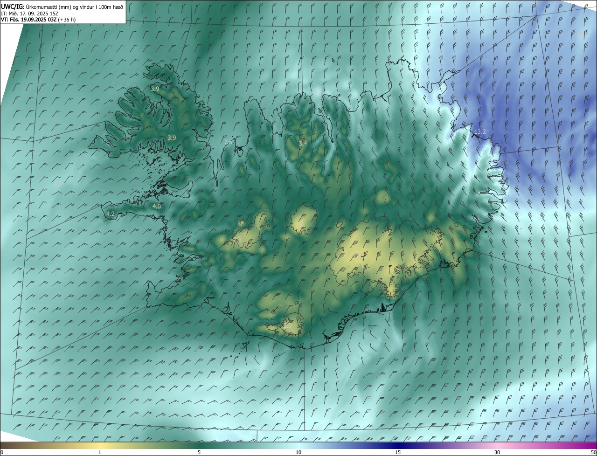Click the color scale tick labeled 30
Viewport: 597px width, 456px height.
[497, 452]
